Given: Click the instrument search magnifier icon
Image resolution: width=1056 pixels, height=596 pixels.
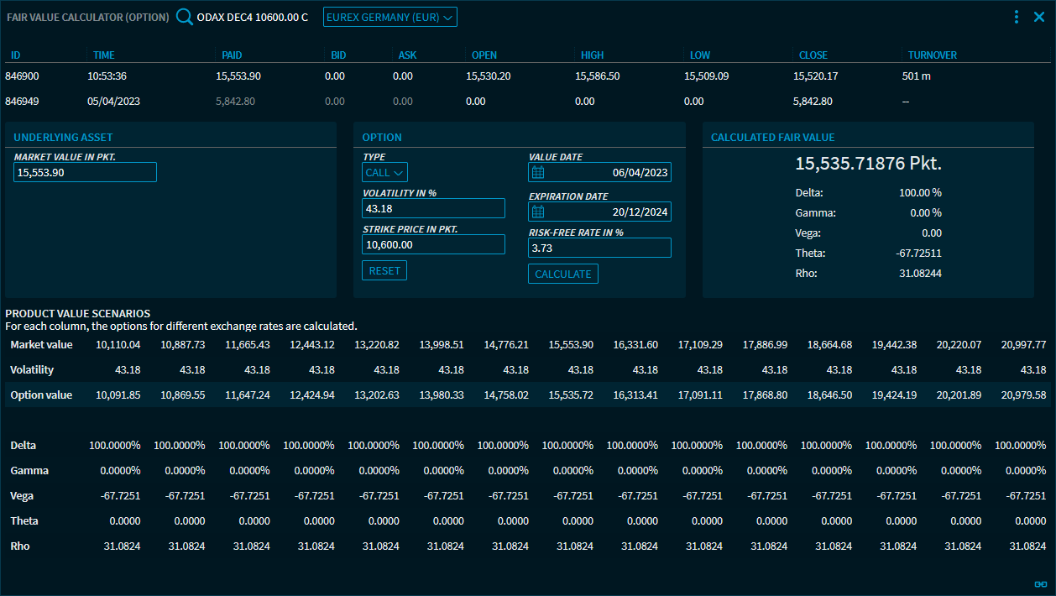Looking at the screenshot, I should point(185,17).
